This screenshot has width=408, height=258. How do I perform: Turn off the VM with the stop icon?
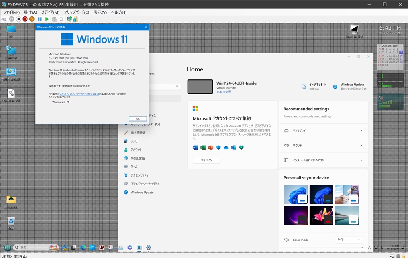pos(18,19)
